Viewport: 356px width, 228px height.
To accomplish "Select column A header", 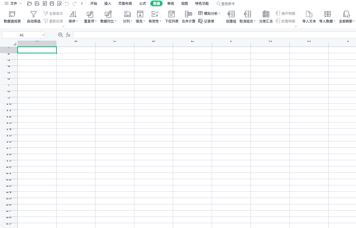I will point(37,43).
